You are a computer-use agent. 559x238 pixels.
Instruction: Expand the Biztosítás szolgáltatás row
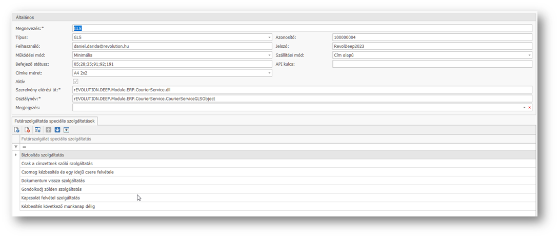[16, 155]
